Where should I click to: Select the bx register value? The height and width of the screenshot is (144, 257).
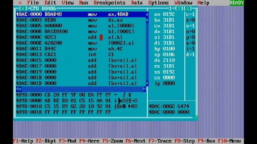pos(169,20)
